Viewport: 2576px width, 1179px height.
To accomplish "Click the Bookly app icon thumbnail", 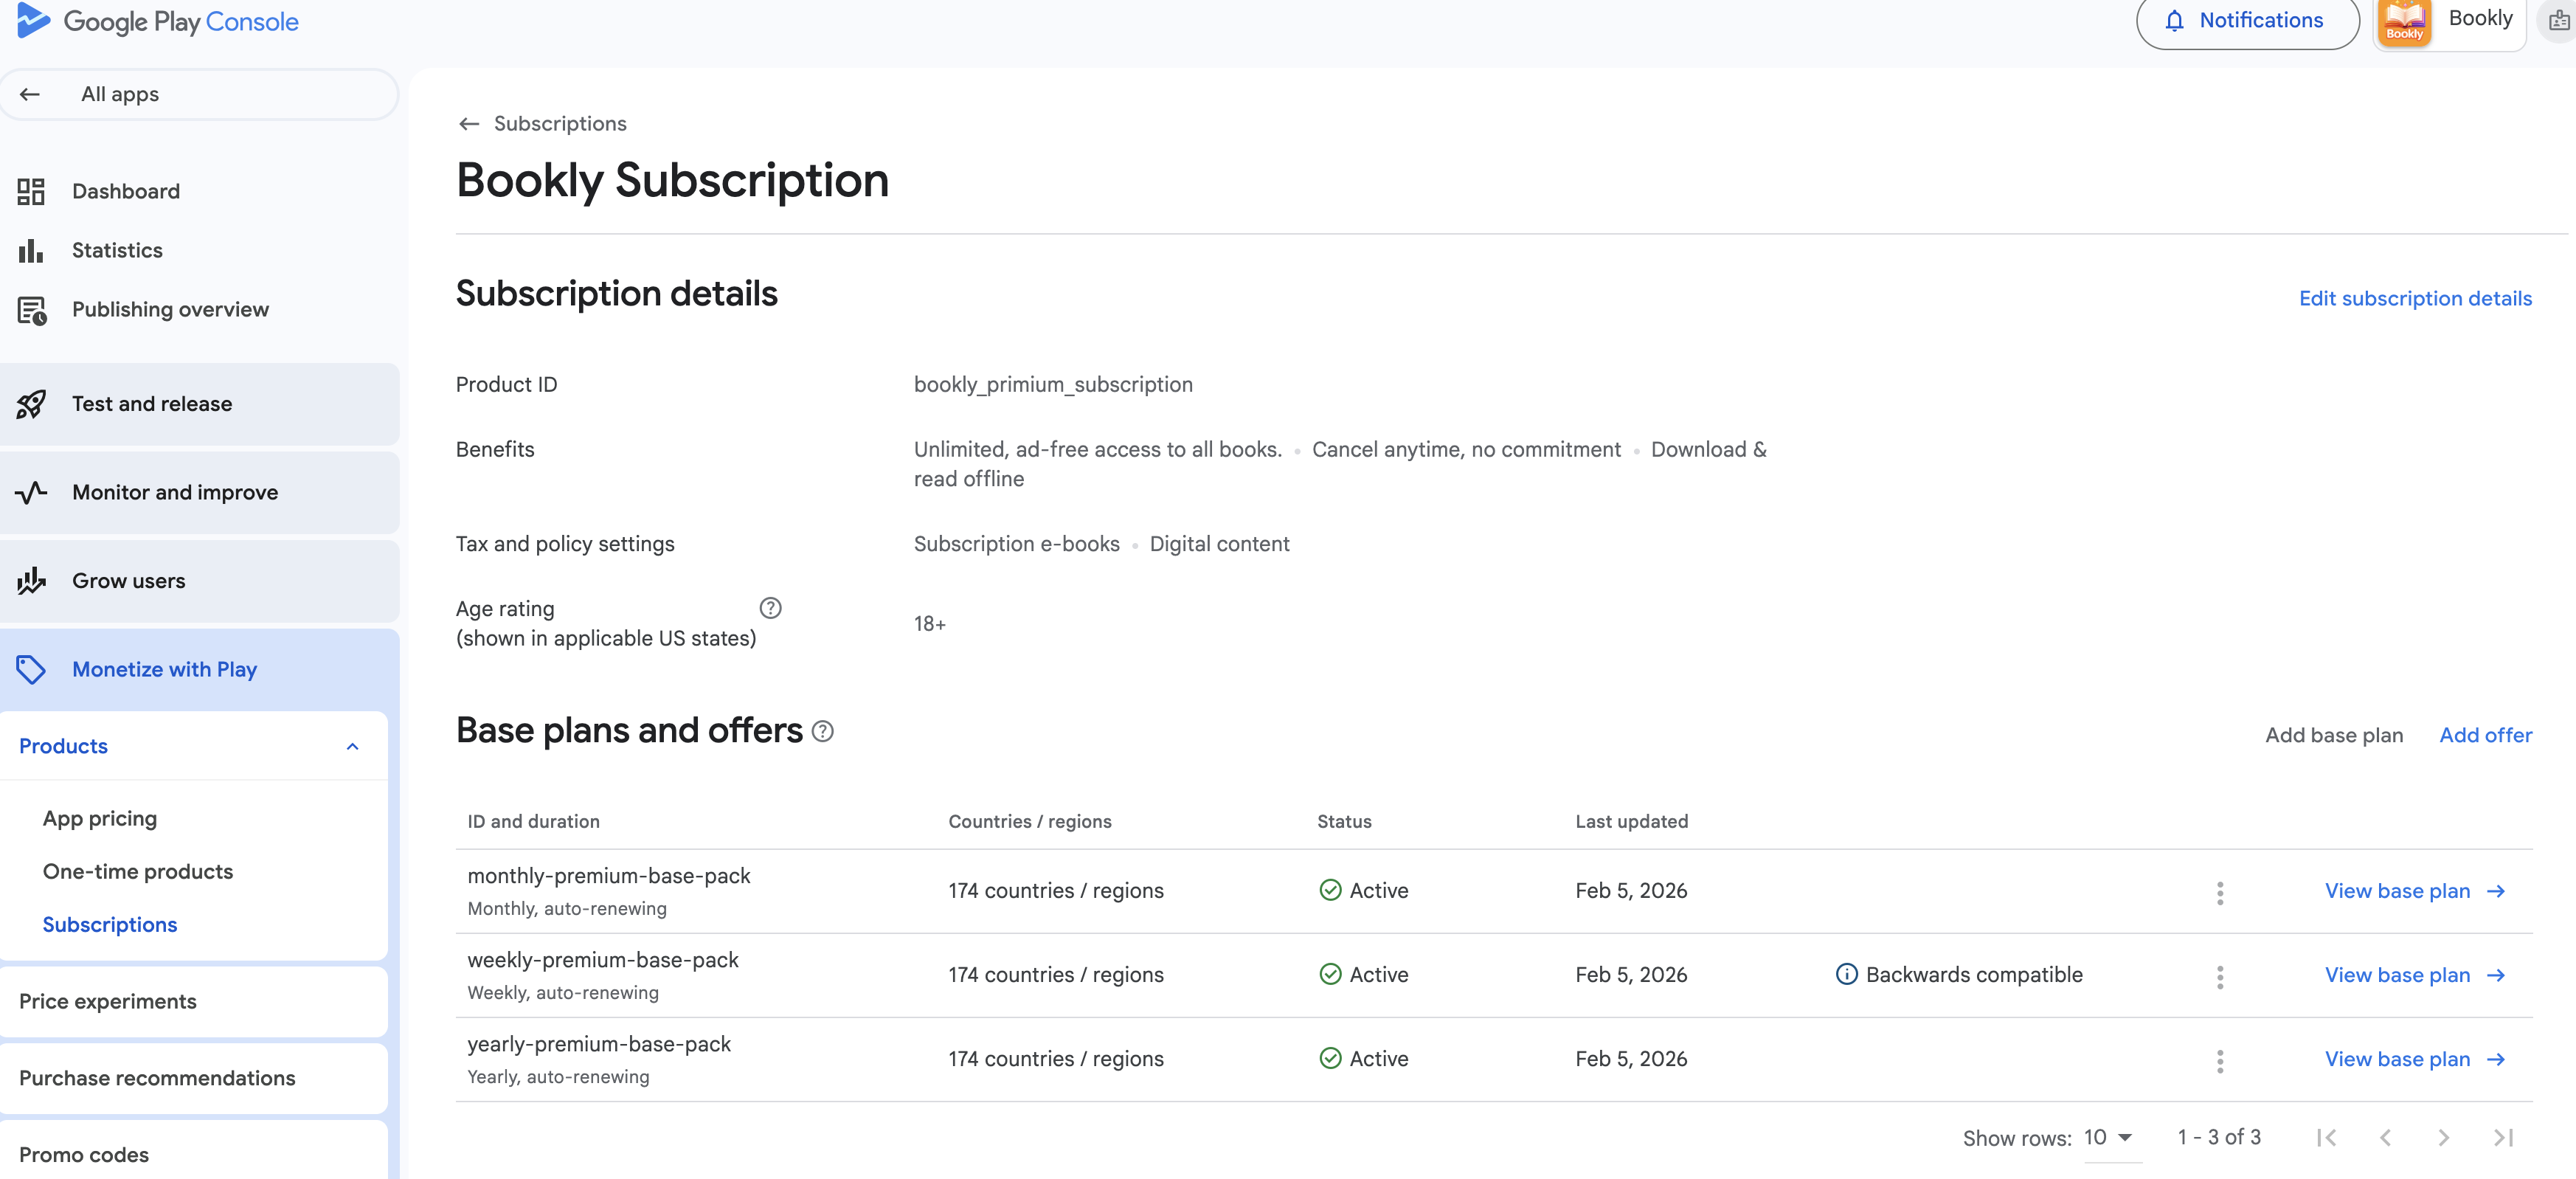I will (2404, 22).
